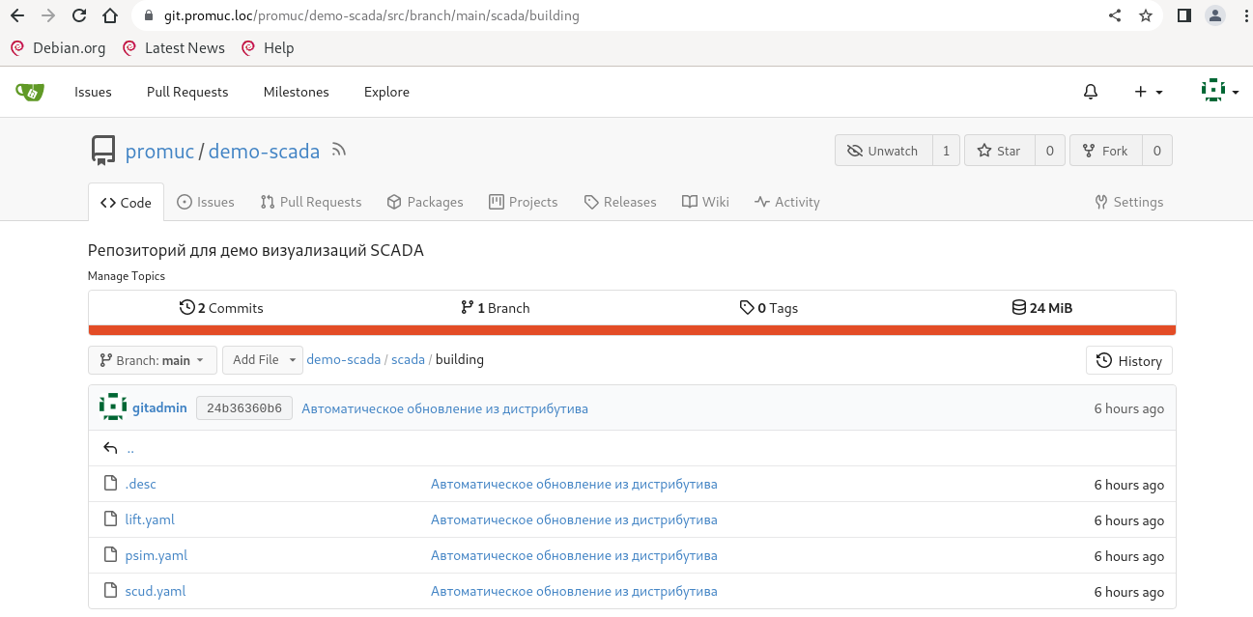Click the Gitea home logo
This screenshot has width=1253, height=617.
(x=29, y=92)
